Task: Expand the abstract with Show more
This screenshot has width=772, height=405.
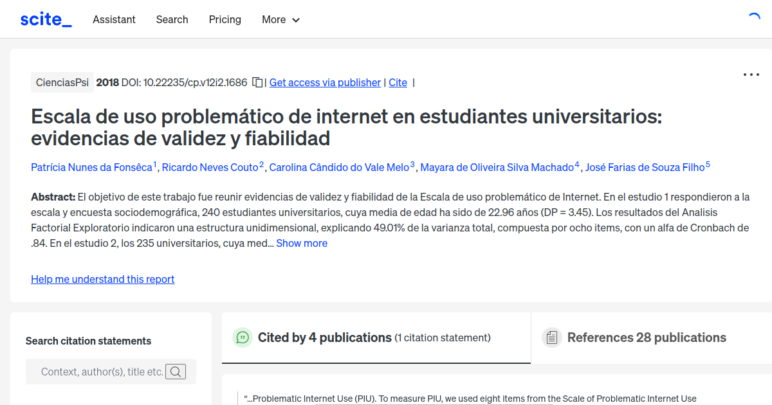Action: click(x=302, y=243)
